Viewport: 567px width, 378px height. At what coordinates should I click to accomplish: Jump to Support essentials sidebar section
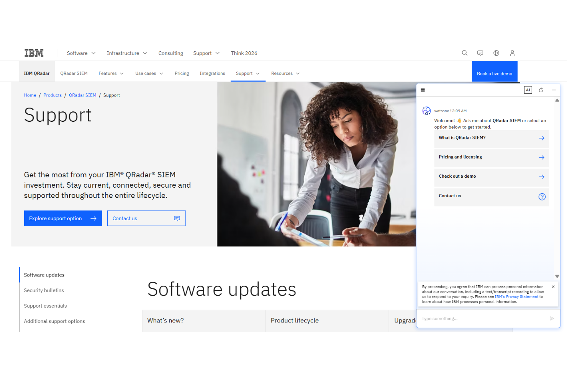point(45,306)
